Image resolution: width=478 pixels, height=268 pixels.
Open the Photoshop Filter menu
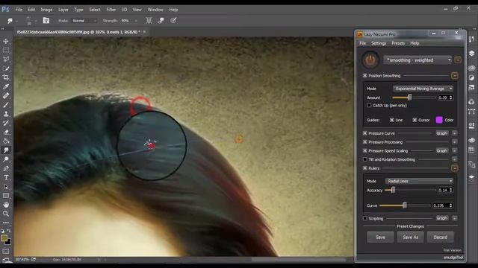pos(111,10)
